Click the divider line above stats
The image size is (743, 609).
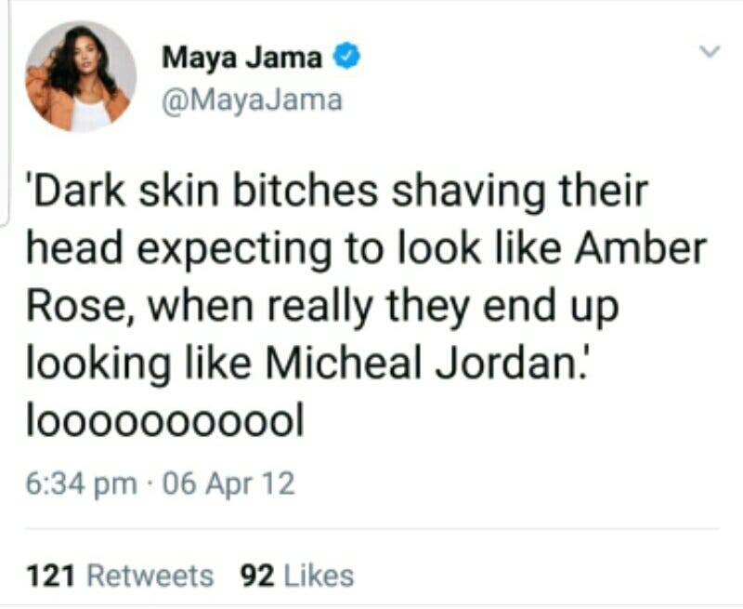tap(372, 528)
